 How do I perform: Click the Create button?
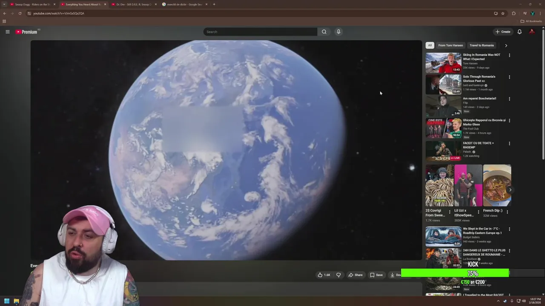pos(503,32)
